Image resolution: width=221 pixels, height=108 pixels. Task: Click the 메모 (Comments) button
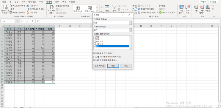pos(203,1)
